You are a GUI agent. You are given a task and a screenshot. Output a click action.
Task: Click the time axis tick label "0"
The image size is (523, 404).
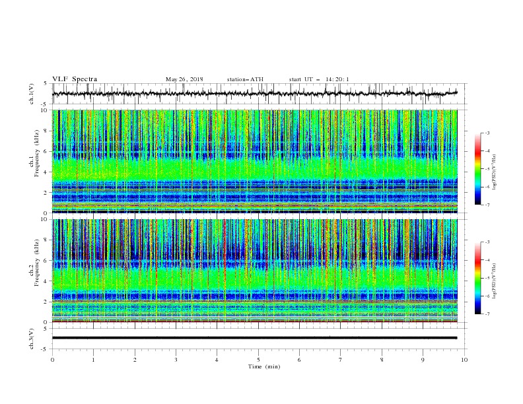click(x=52, y=360)
